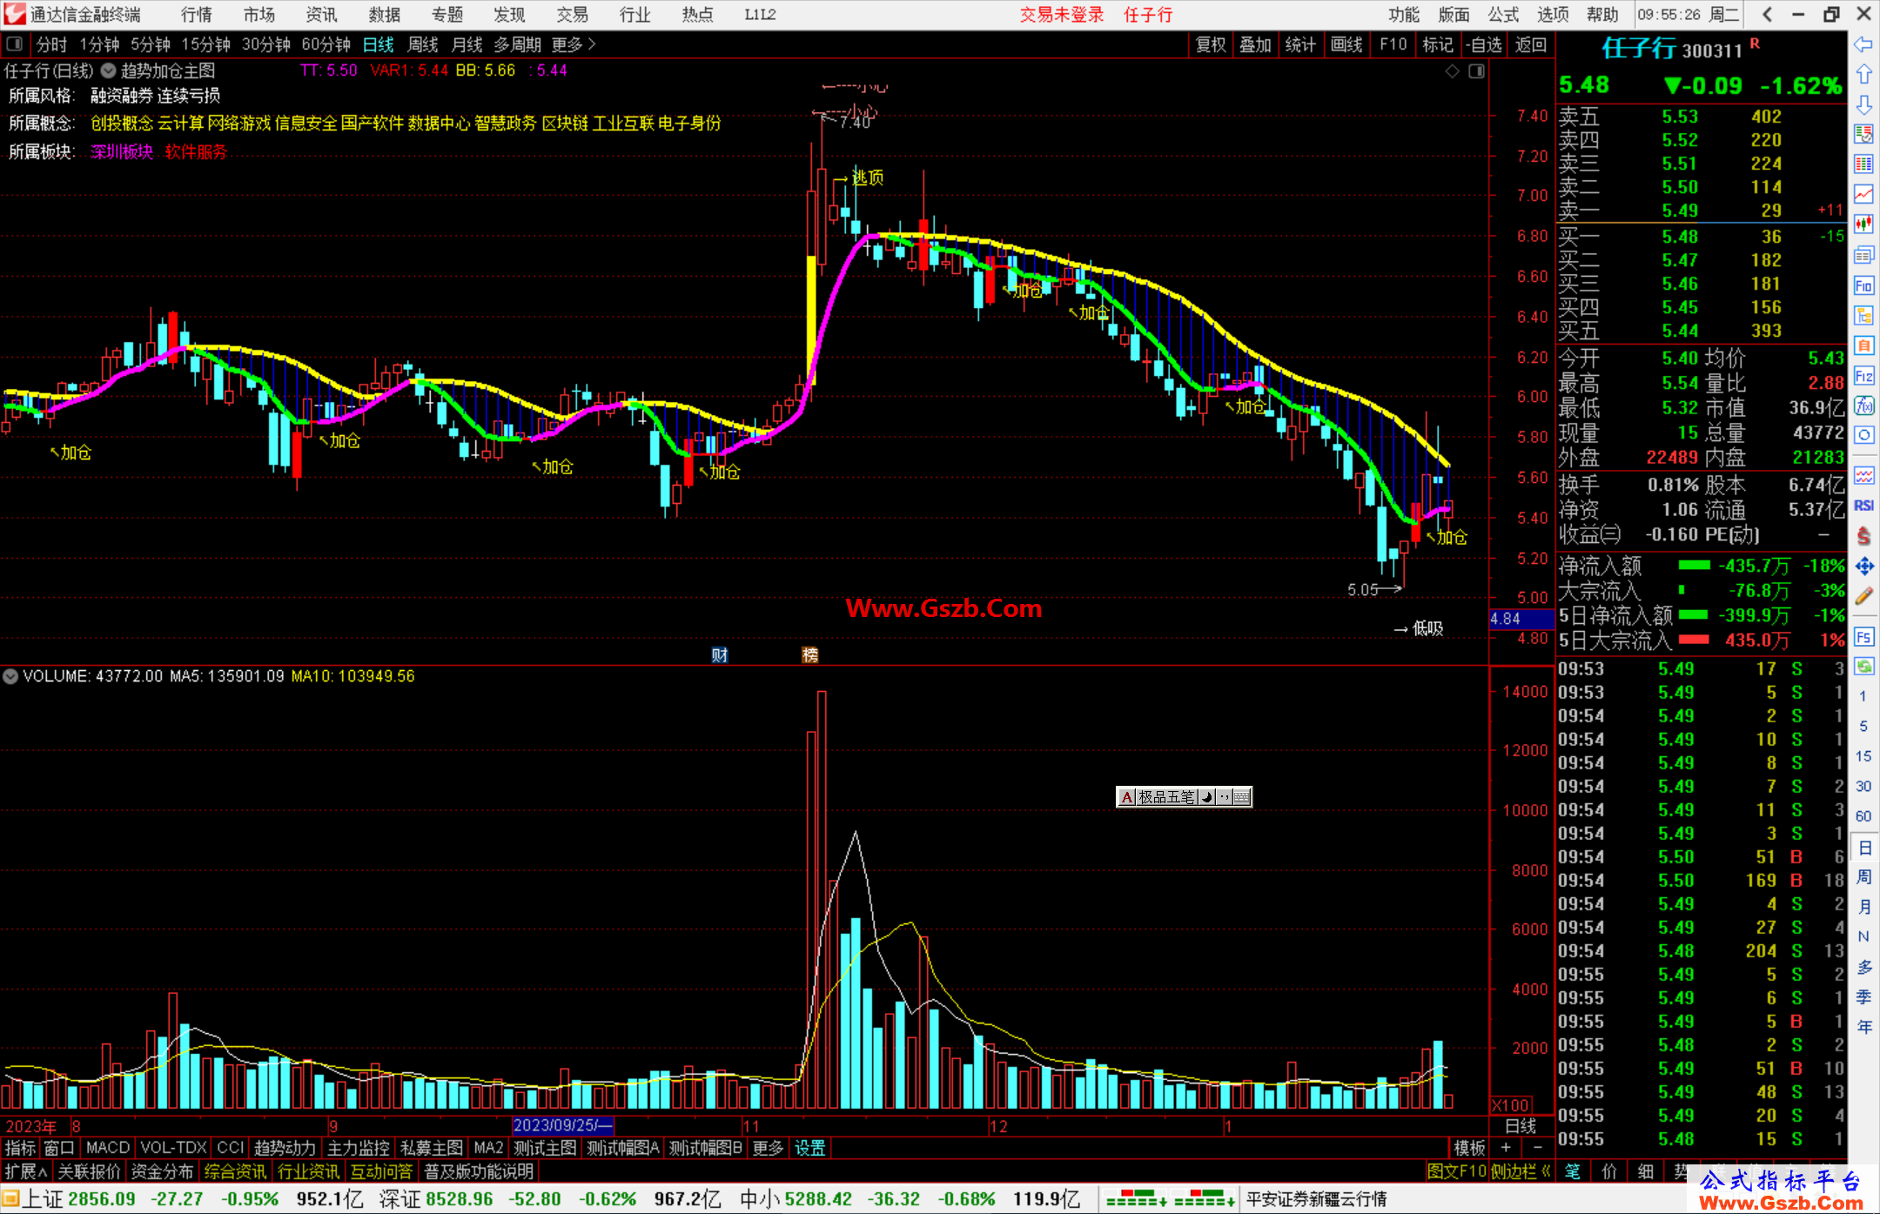This screenshot has height=1214, width=1880.
Task: Toggle the indicator circle next to 趋势加仓主图
Action: click(x=108, y=71)
